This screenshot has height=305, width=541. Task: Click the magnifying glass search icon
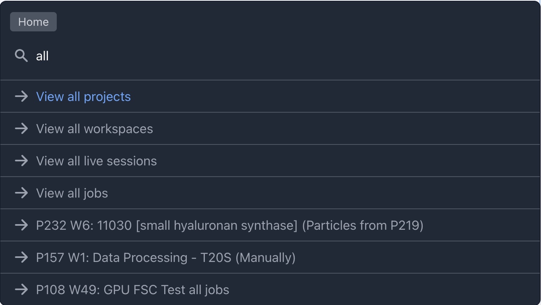21,56
